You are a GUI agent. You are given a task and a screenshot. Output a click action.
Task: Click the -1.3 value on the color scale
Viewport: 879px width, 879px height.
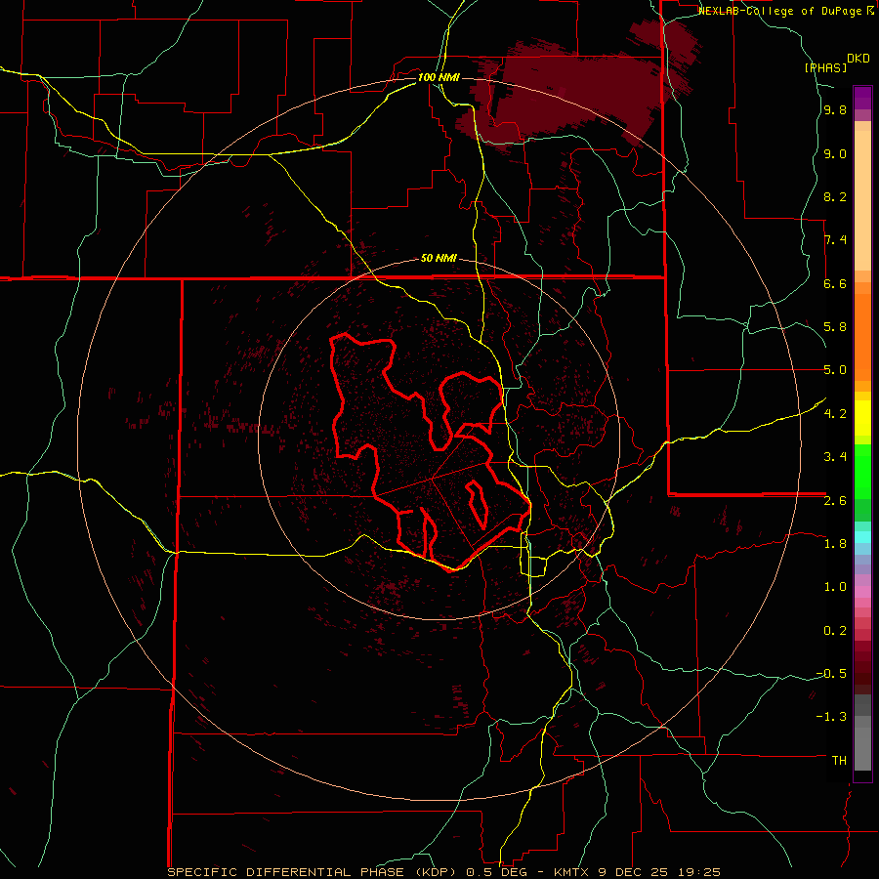831,717
